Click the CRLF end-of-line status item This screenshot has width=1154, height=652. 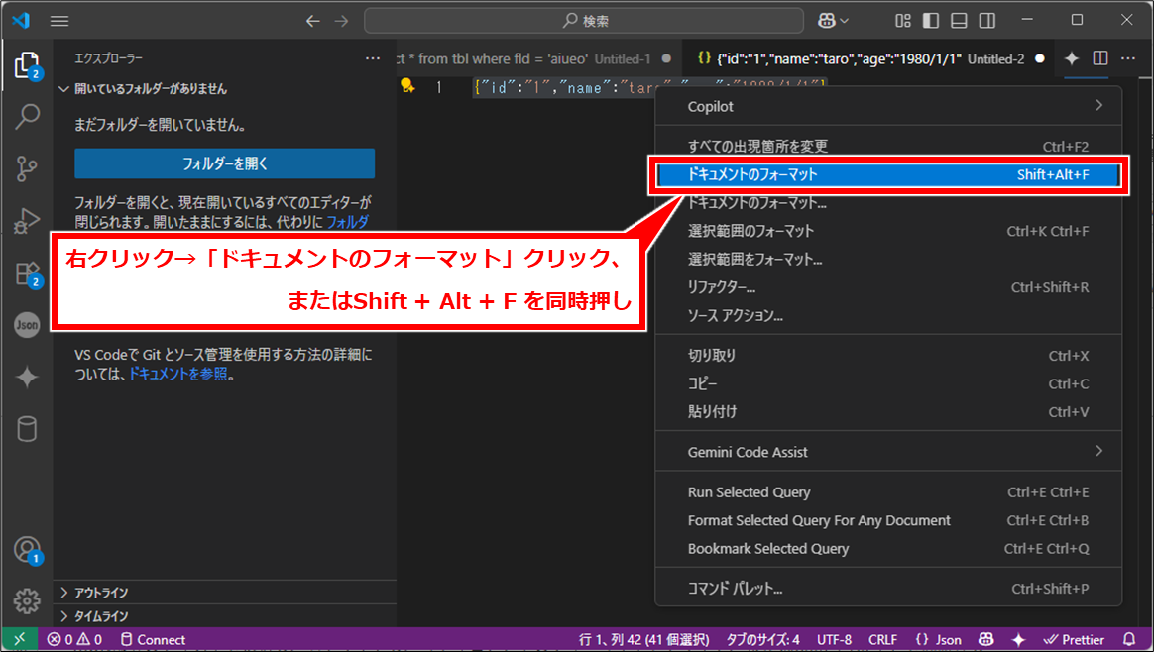882,639
